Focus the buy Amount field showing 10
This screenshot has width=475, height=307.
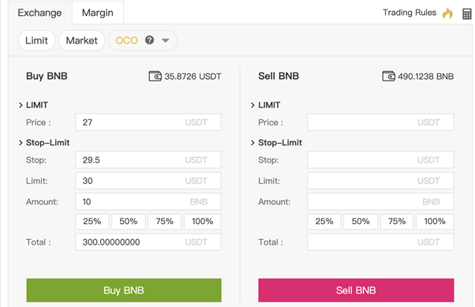(148, 201)
